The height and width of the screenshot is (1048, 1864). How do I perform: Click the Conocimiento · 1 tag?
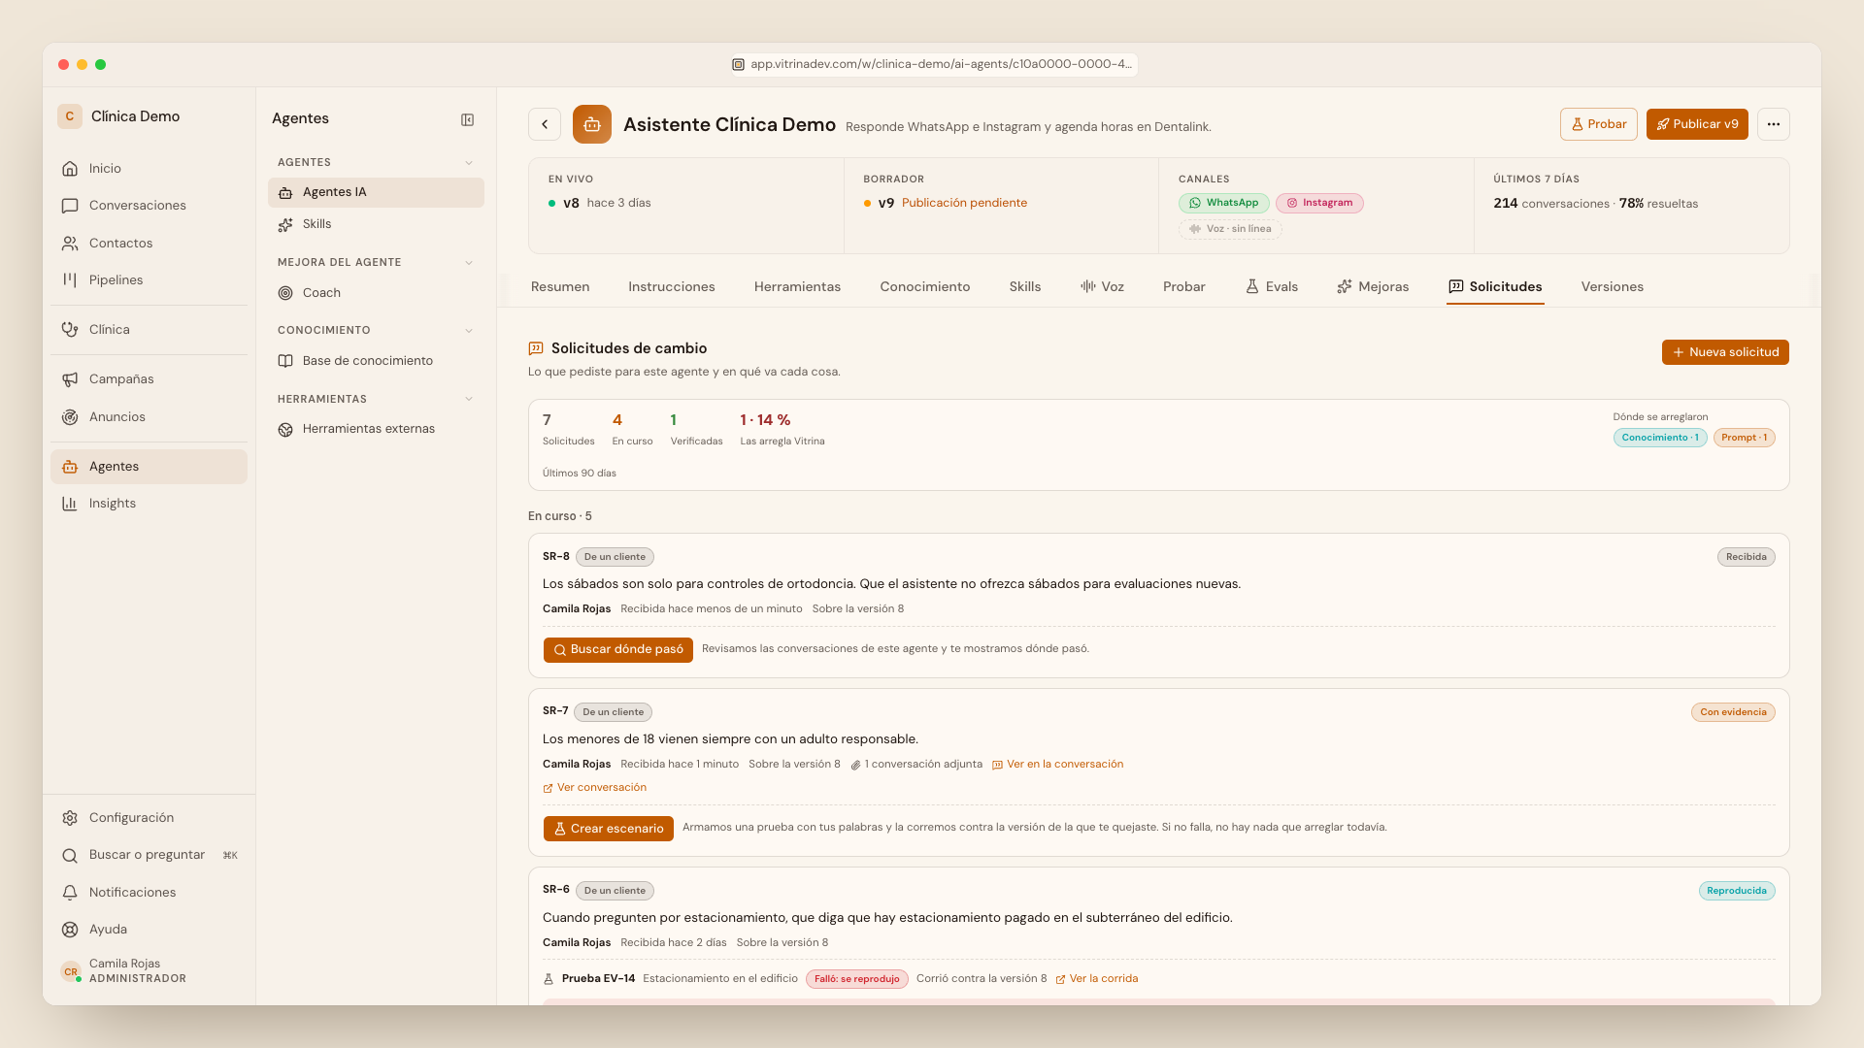coord(1660,438)
